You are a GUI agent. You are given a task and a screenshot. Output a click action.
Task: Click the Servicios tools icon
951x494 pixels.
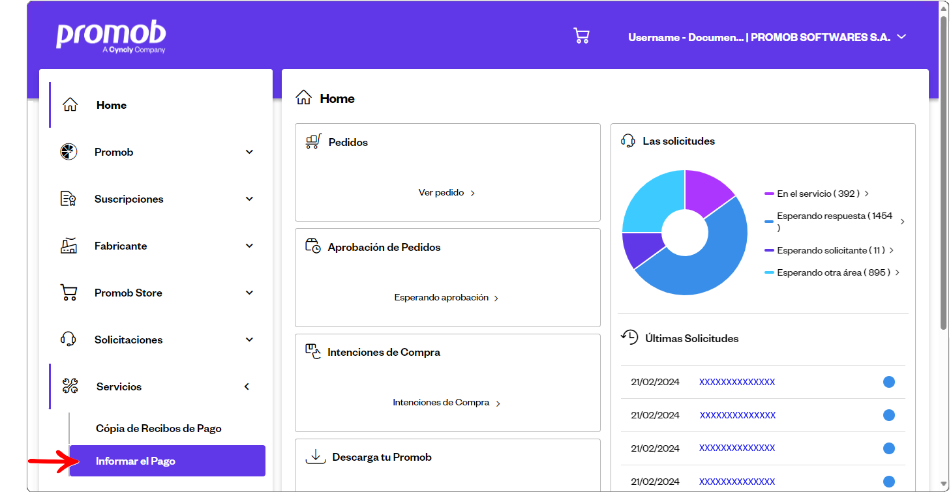click(x=70, y=386)
